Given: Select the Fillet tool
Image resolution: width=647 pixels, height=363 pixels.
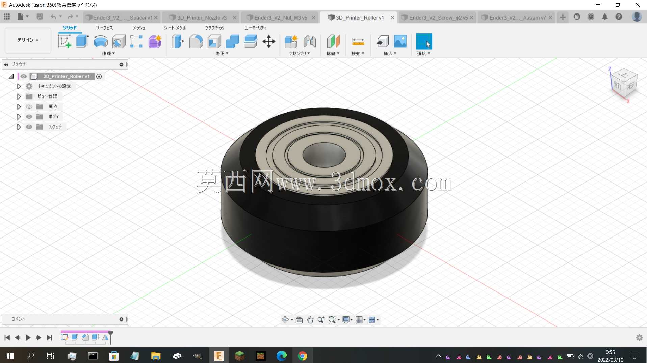Looking at the screenshot, I should [x=196, y=41].
